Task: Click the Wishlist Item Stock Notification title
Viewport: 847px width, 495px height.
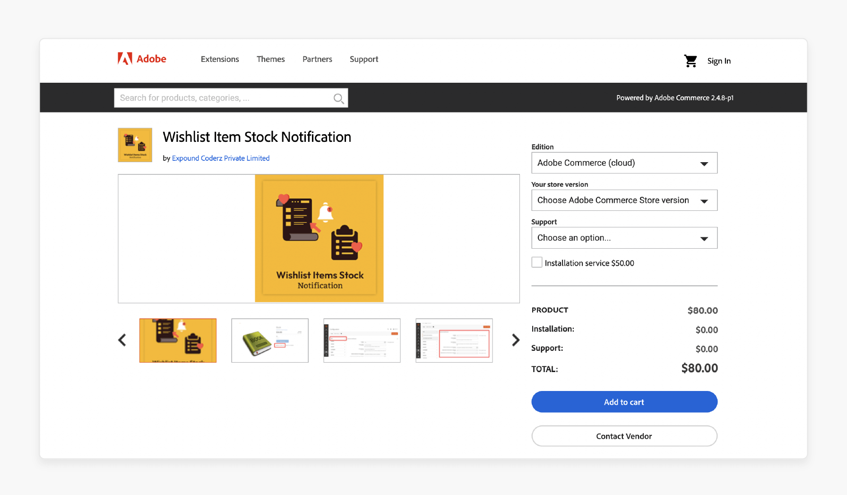Action: [257, 137]
